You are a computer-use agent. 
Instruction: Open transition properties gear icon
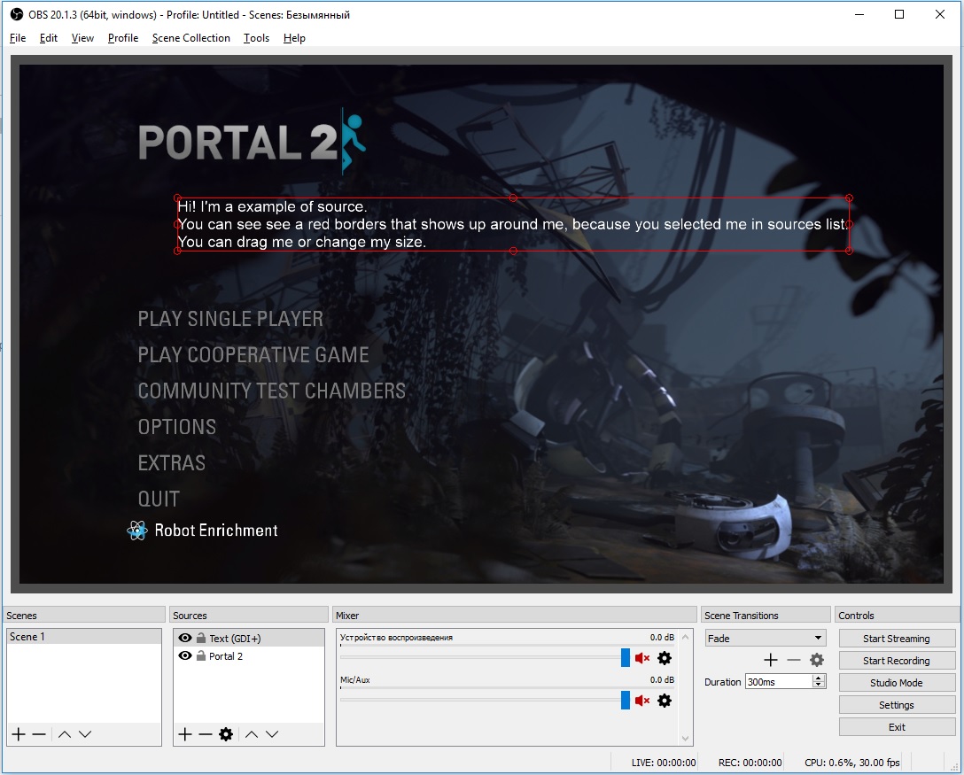(817, 660)
